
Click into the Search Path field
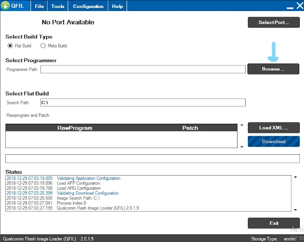pos(143,102)
